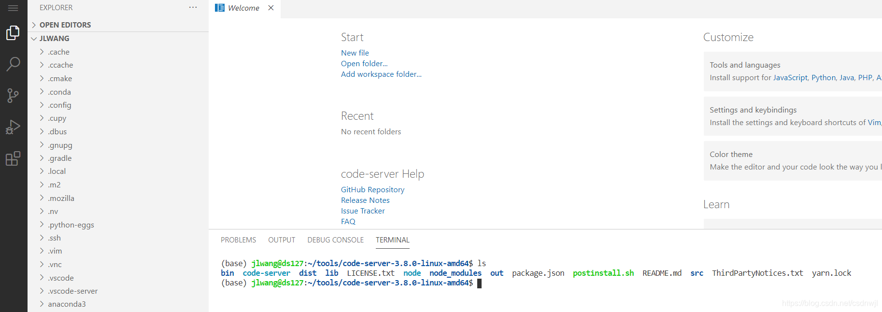Open the Run and Debug view

pyautogui.click(x=13, y=127)
